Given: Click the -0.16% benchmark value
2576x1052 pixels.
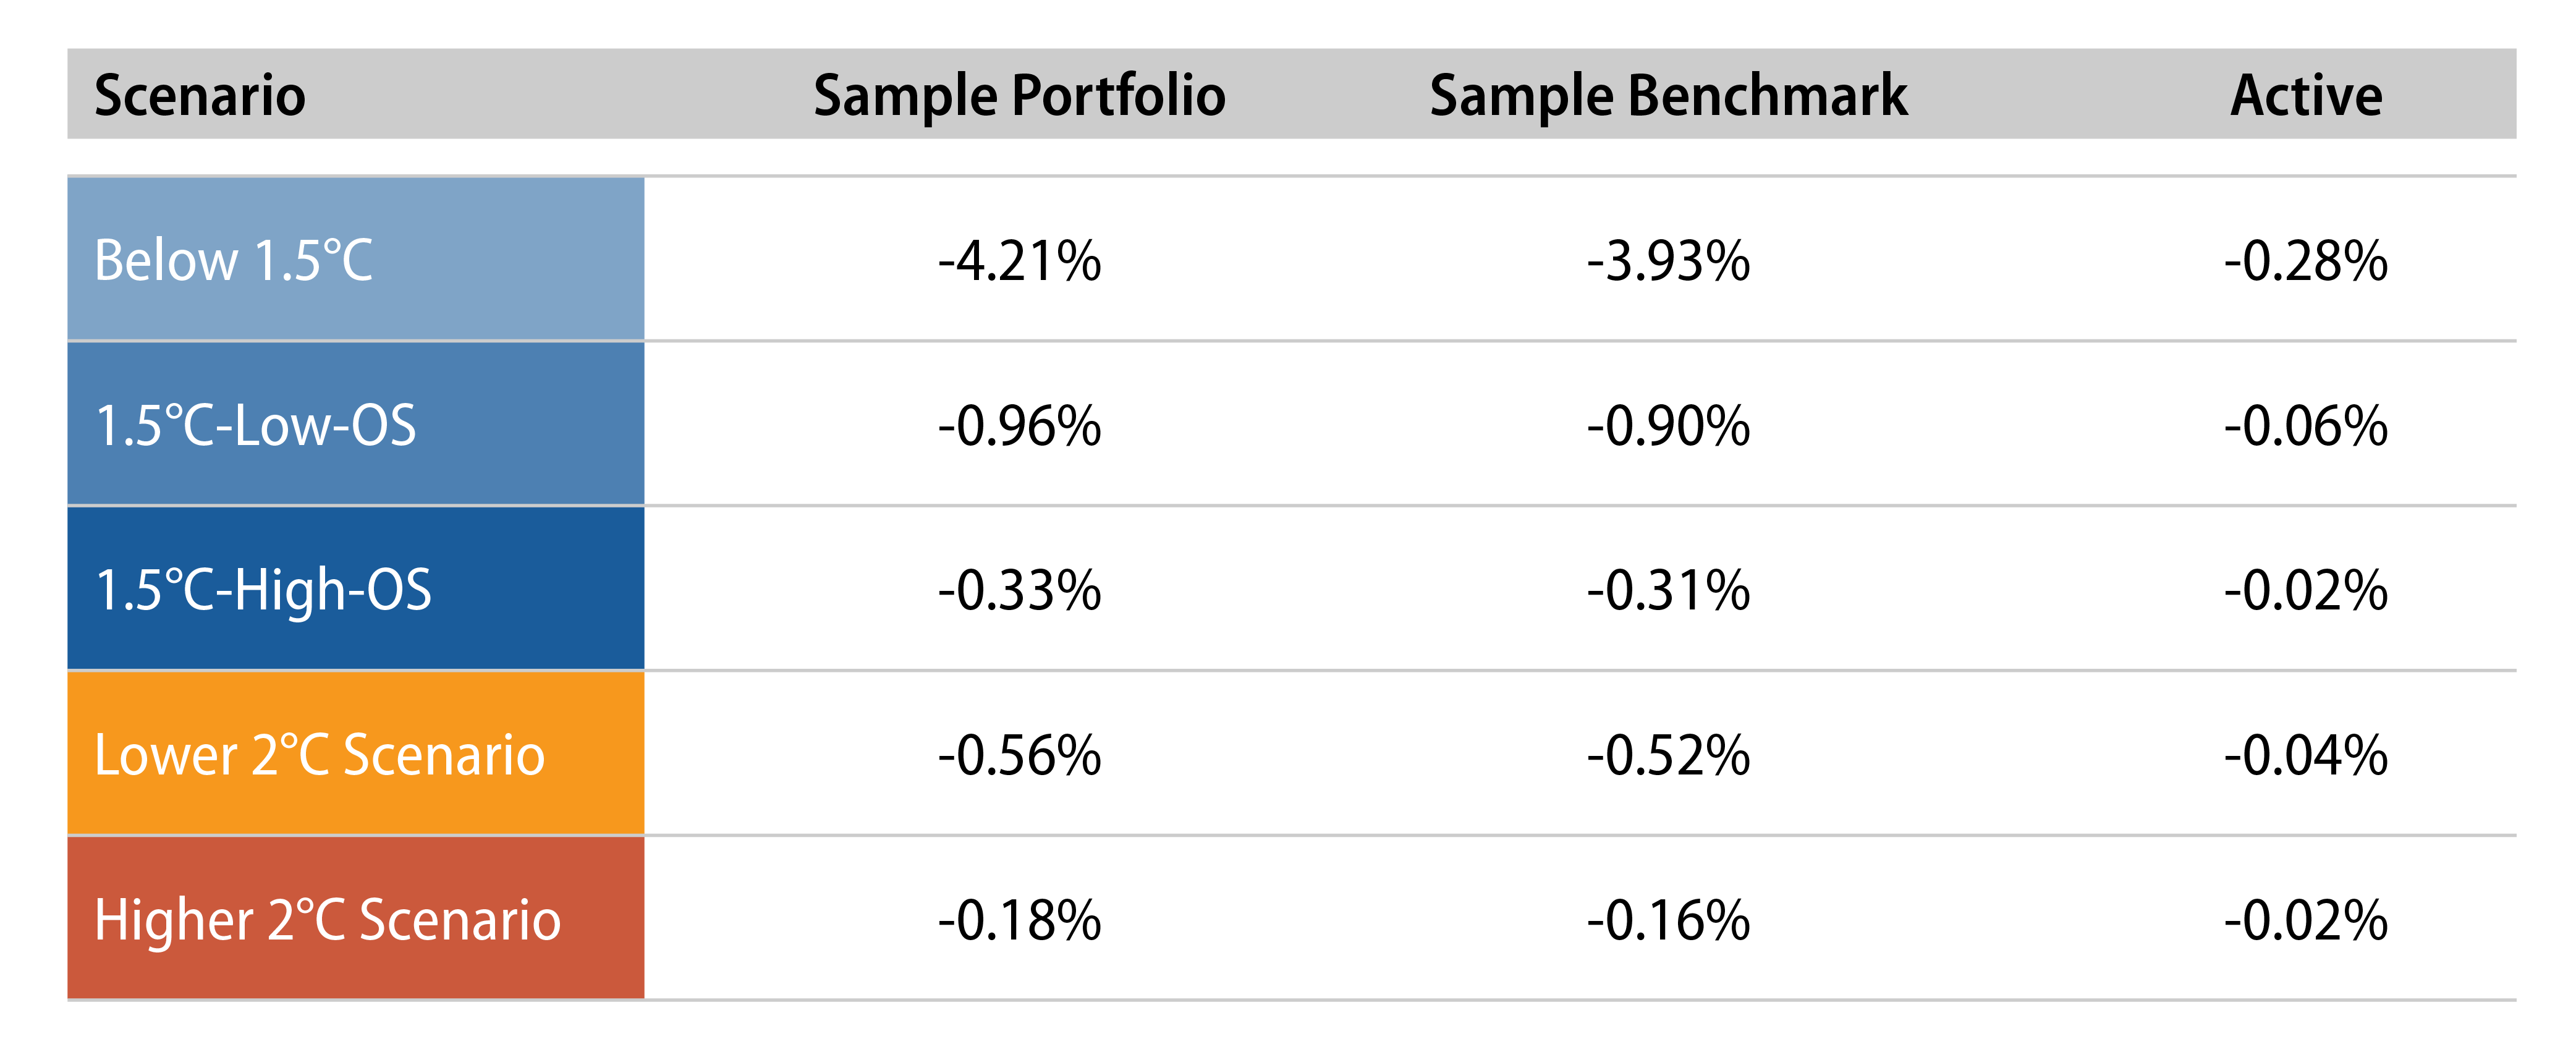Looking at the screenshot, I should (1668, 920).
